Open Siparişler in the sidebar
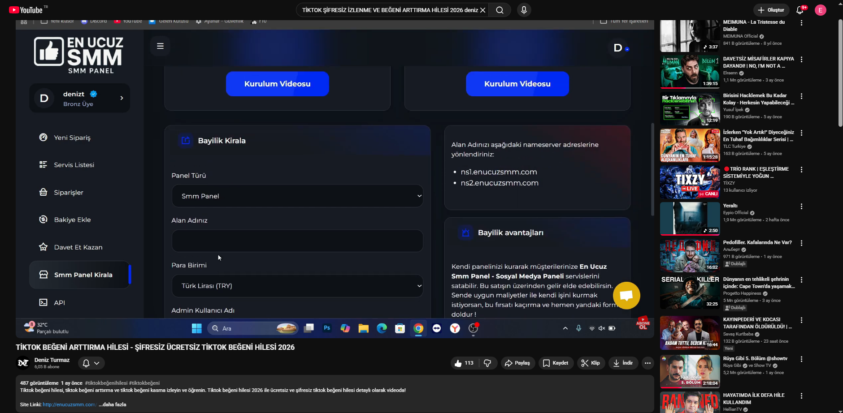 tap(69, 193)
